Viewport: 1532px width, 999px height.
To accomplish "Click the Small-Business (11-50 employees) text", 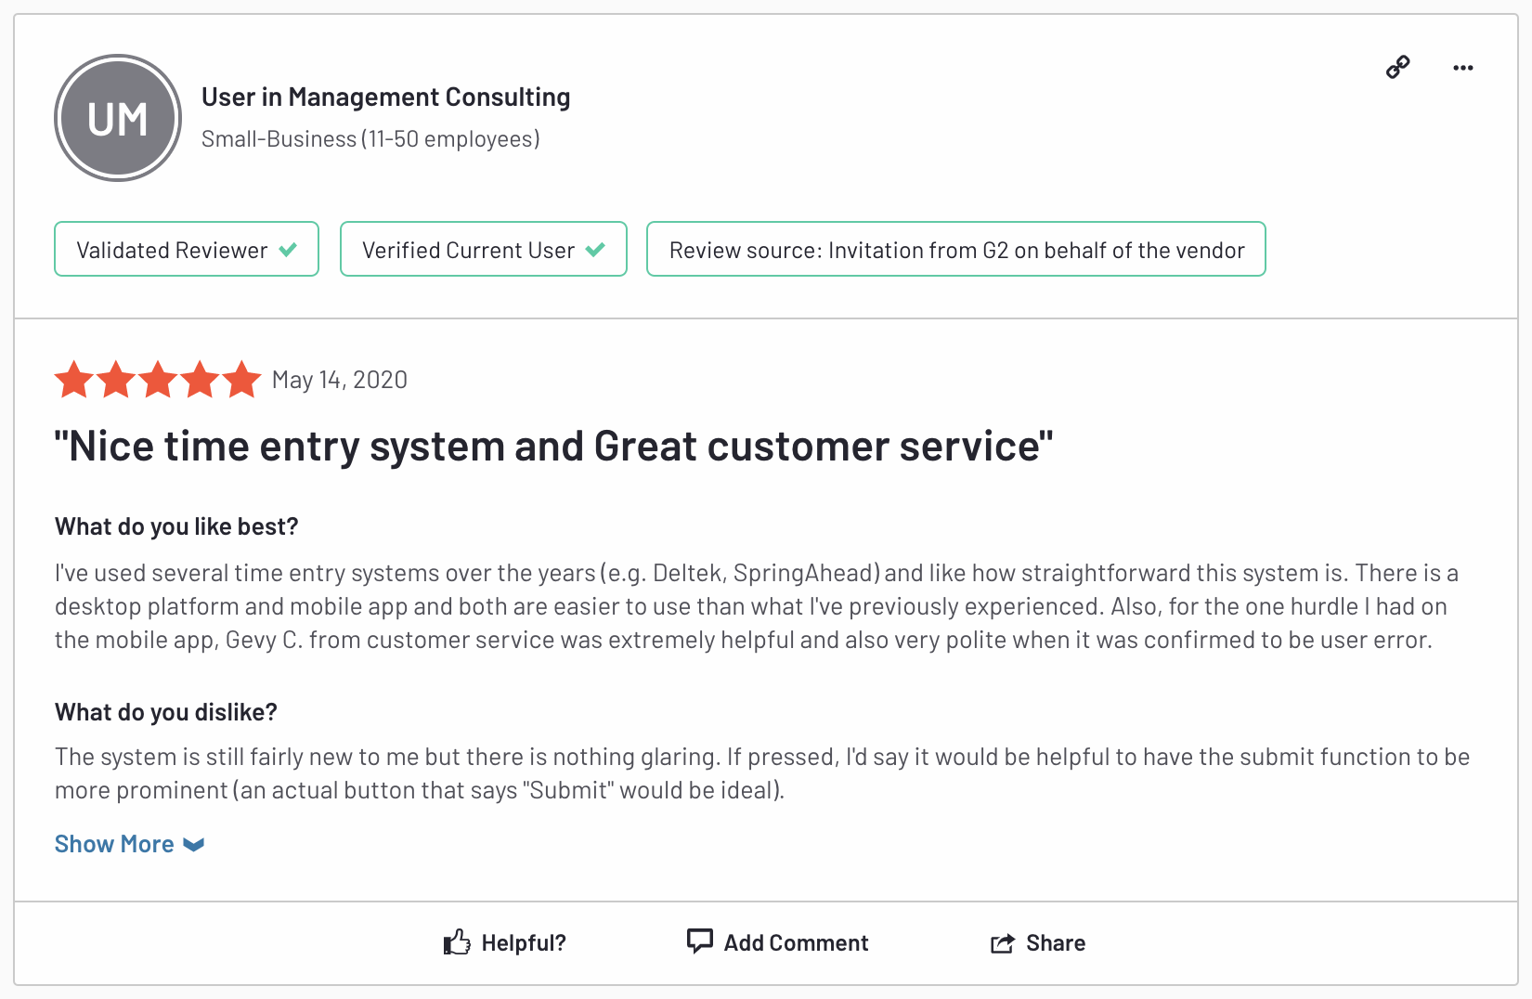I will 370,139.
